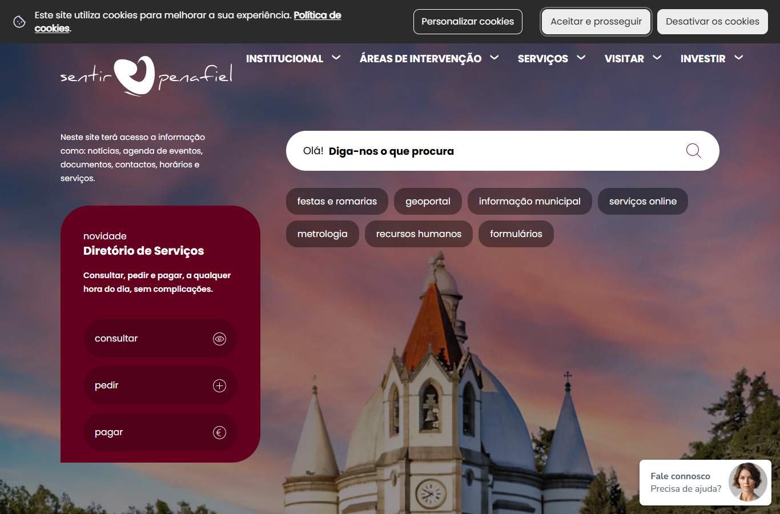
Task: Open the Fale connosco chat widget
Action: [x=705, y=483]
